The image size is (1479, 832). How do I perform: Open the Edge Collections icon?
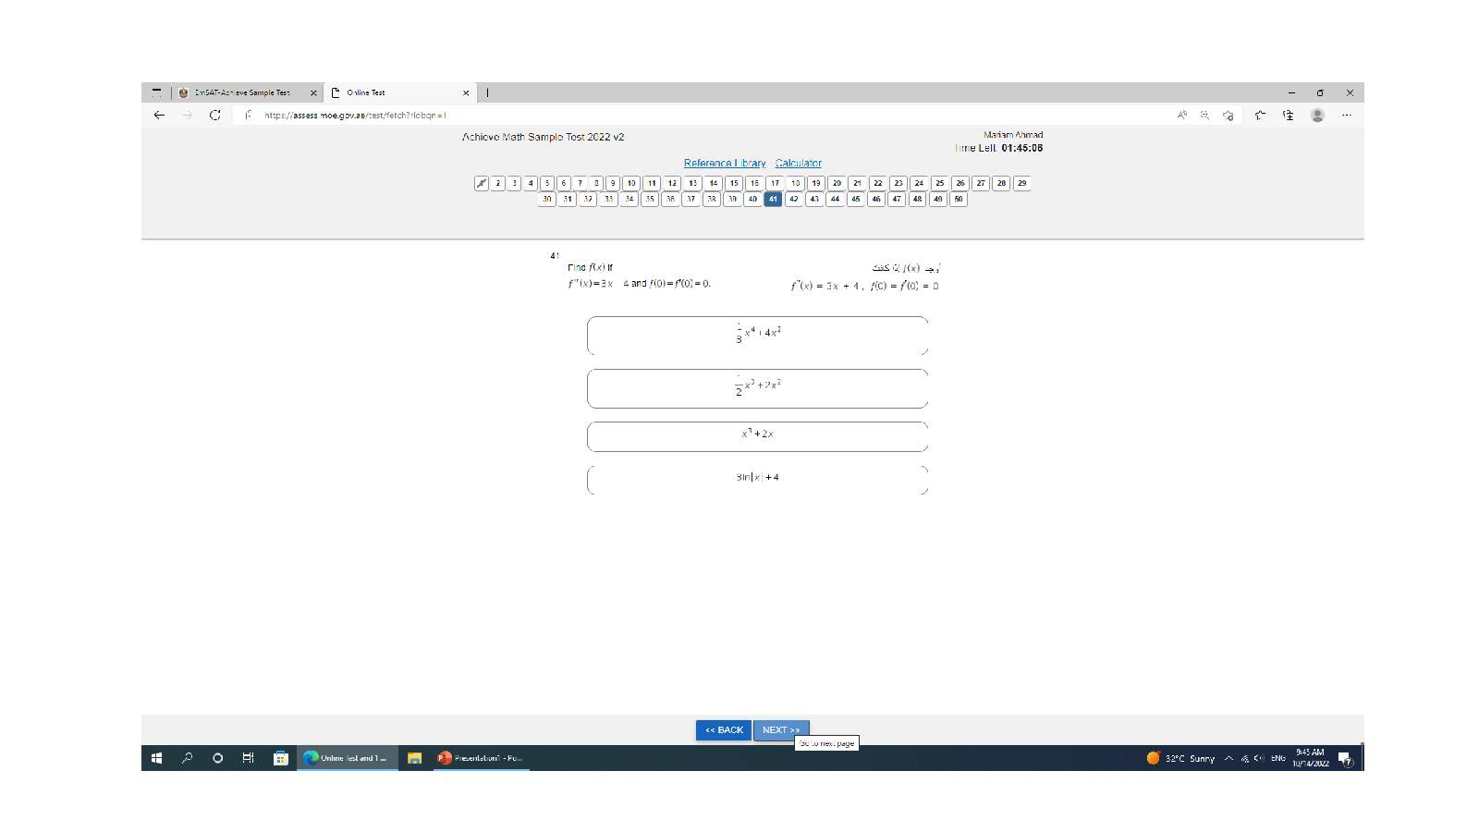click(x=1288, y=116)
